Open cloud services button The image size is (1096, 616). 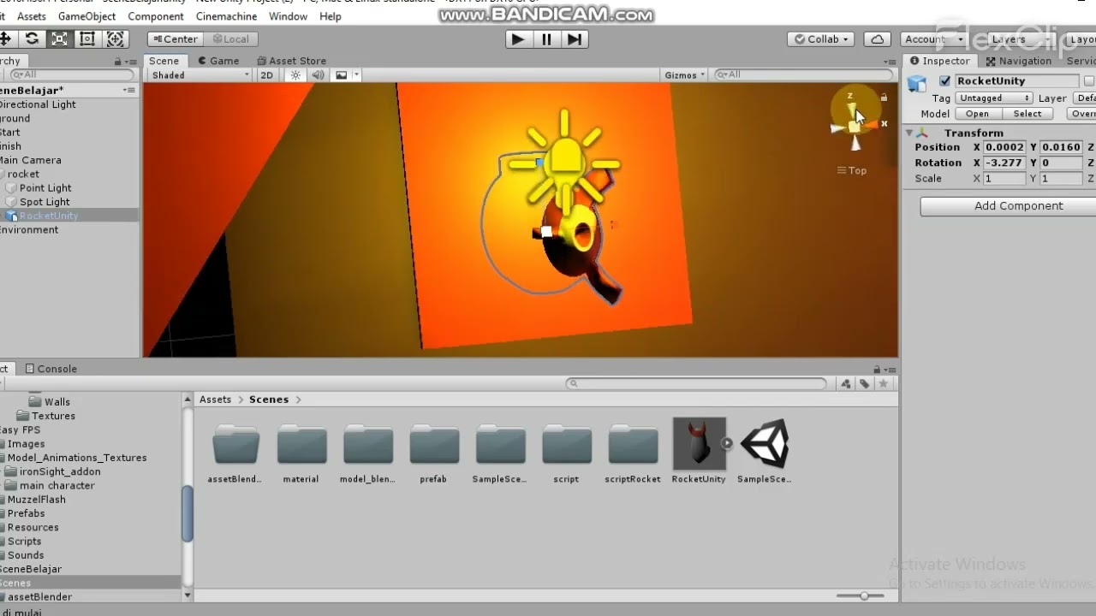tap(877, 39)
